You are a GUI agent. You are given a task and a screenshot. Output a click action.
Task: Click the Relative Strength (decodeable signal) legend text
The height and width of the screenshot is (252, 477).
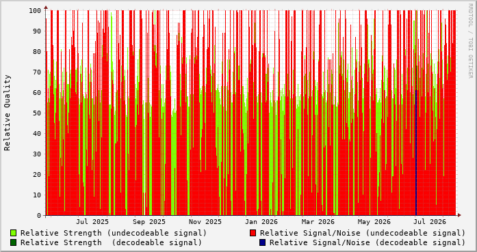(111, 242)
